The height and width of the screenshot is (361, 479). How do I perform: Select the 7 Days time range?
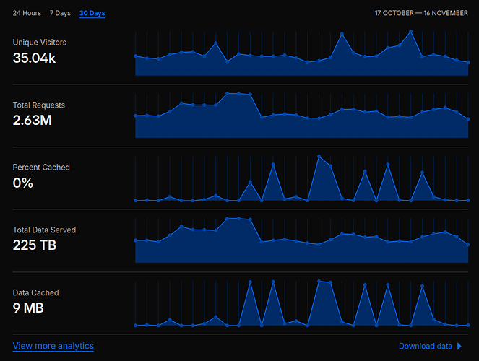pos(61,13)
